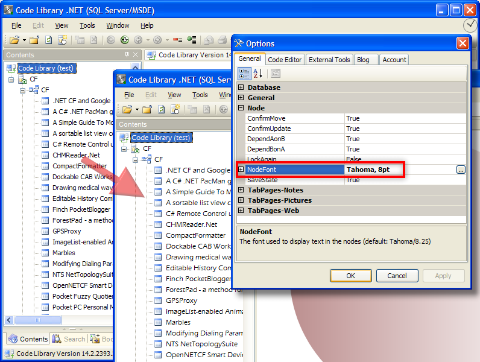Click the OK button in Options
The width and height of the screenshot is (480, 362).
[x=351, y=276]
